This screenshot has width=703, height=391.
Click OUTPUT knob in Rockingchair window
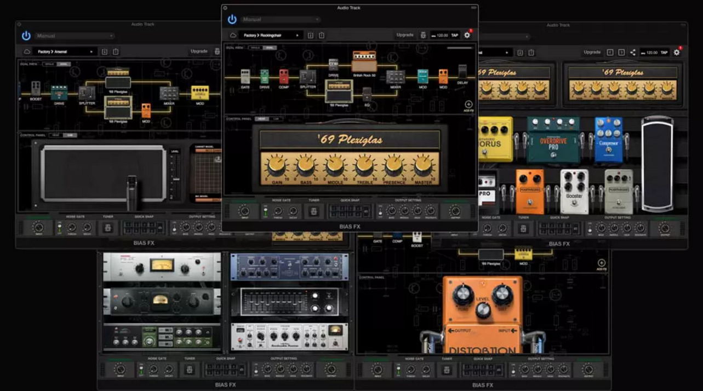coord(455,211)
